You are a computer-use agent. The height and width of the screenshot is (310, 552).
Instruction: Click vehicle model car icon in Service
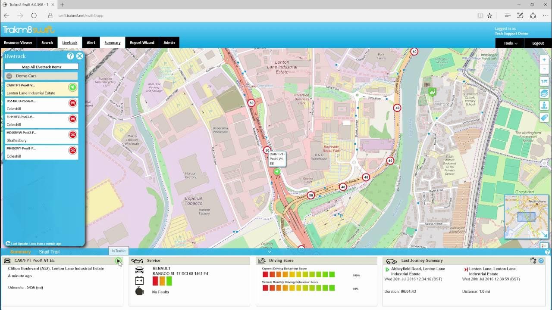pyautogui.click(x=139, y=270)
